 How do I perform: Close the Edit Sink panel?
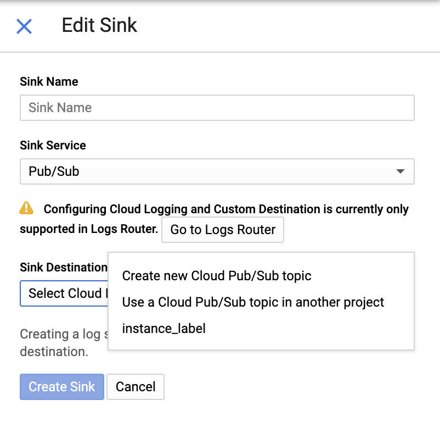click(x=24, y=26)
